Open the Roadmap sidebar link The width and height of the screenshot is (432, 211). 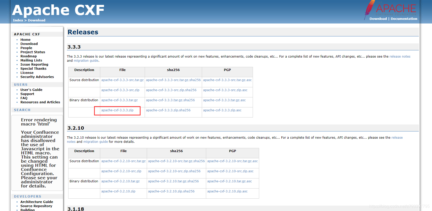[x=28, y=56]
